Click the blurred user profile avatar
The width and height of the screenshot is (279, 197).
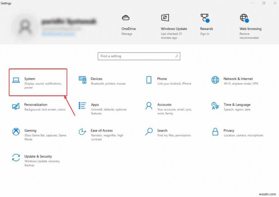click(25, 27)
